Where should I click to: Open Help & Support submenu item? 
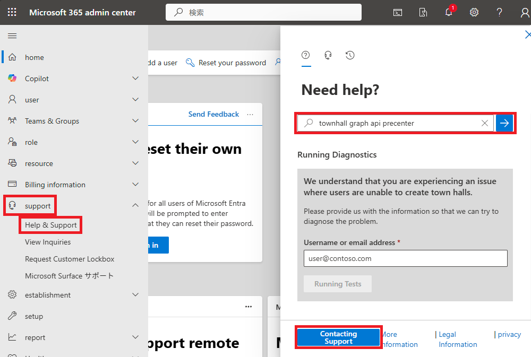click(x=51, y=225)
